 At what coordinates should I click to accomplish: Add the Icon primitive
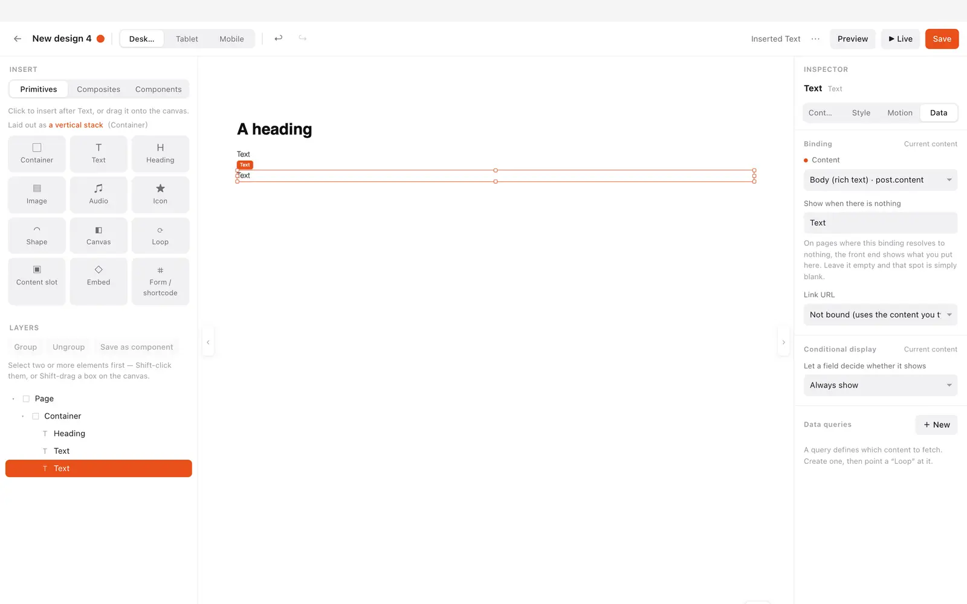(x=160, y=194)
